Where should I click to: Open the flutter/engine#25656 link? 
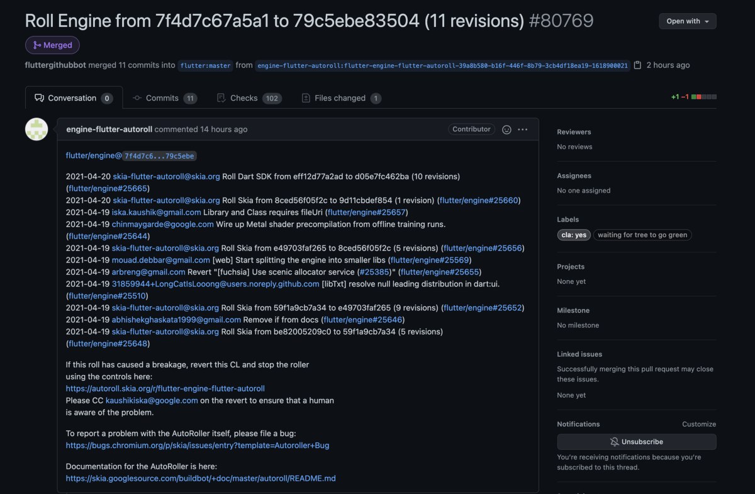pyautogui.click(x=483, y=248)
